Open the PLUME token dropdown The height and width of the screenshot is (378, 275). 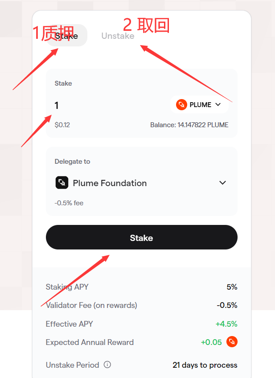pyautogui.click(x=199, y=104)
